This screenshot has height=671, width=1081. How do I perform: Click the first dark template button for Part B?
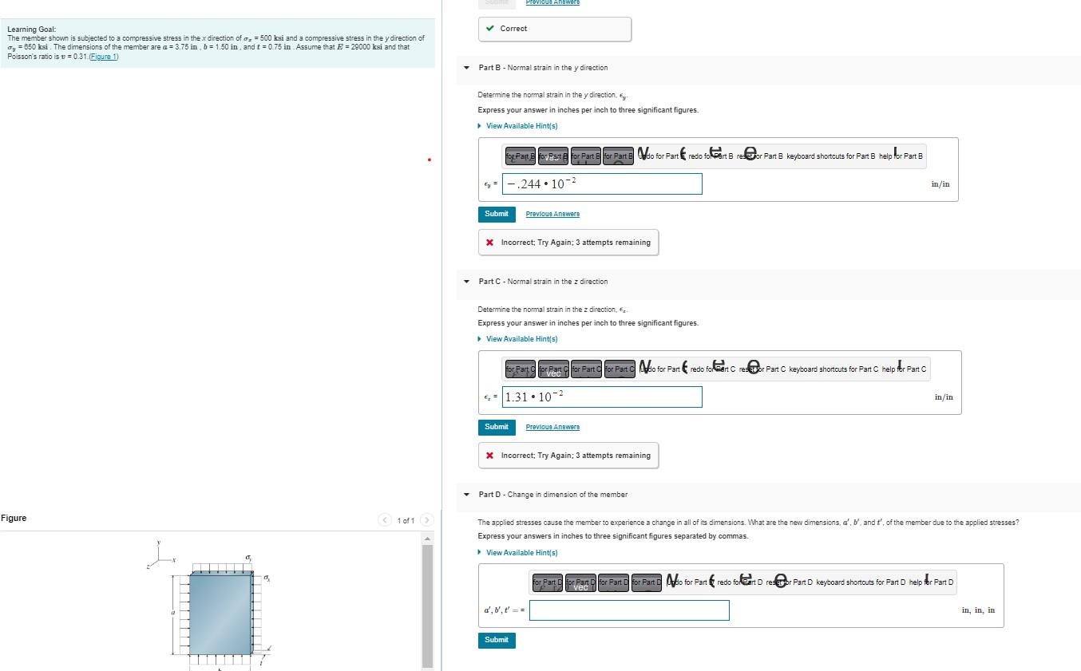pos(521,156)
